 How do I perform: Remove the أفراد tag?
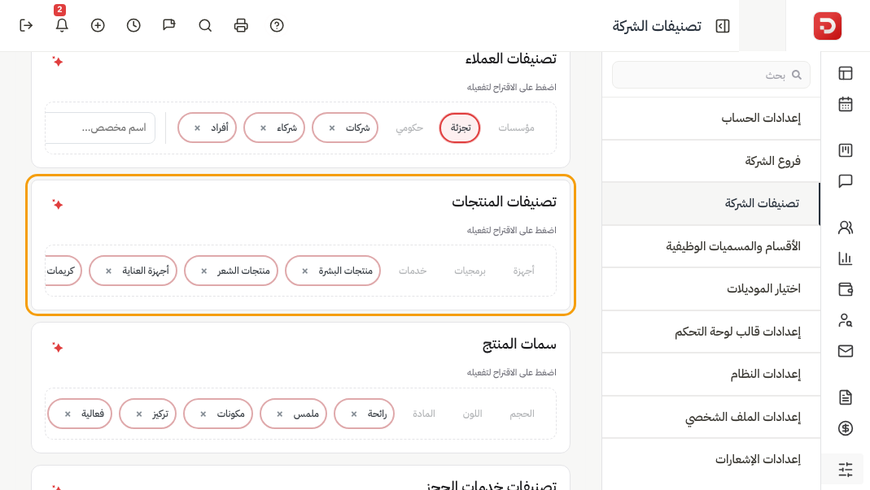[x=197, y=128]
